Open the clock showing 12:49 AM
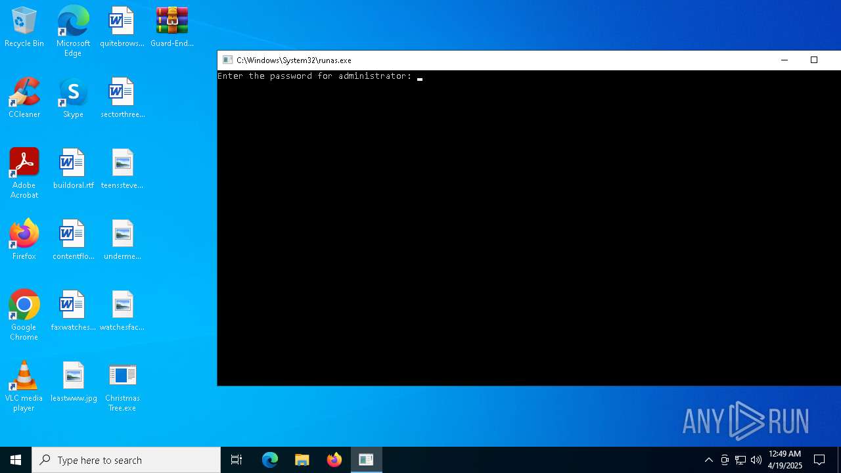Screen dimensions: 841x473 (x=785, y=460)
